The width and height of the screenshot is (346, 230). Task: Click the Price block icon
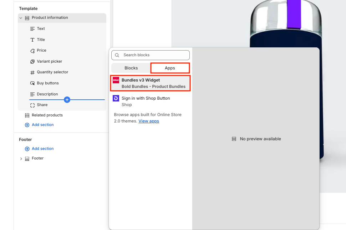(32, 51)
